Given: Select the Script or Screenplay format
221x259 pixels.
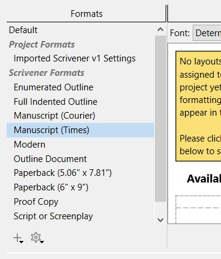Looking at the screenshot, I should (x=80, y=216).
